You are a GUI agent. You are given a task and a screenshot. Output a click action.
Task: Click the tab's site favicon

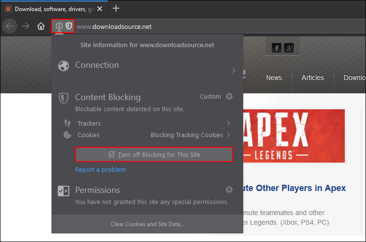coord(8,9)
